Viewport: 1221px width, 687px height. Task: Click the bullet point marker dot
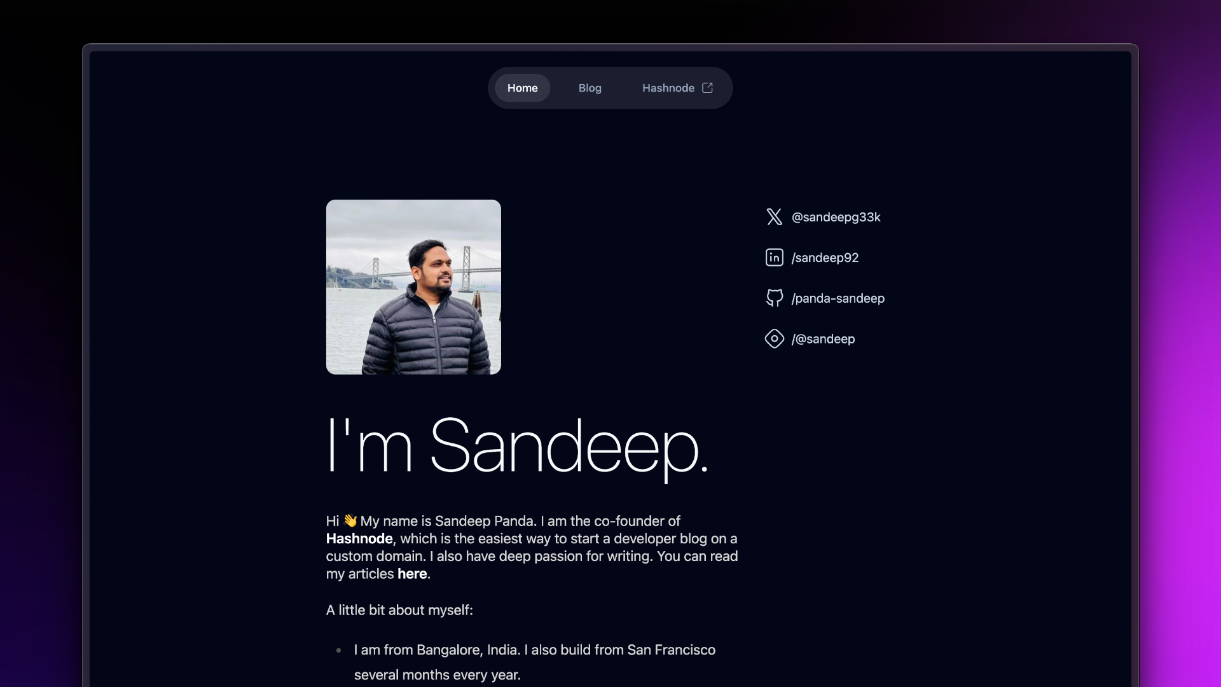coord(338,650)
